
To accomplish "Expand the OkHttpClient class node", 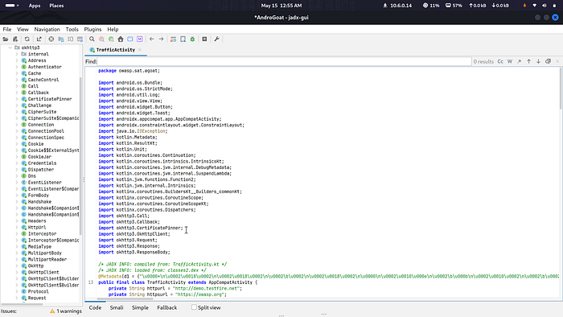I will click(x=17, y=272).
